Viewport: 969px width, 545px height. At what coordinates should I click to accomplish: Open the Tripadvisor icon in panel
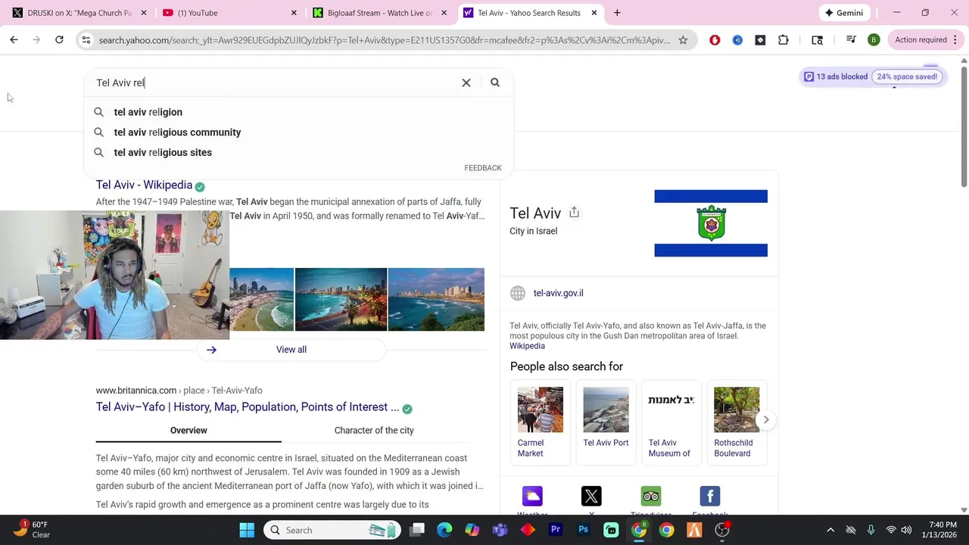click(651, 497)
